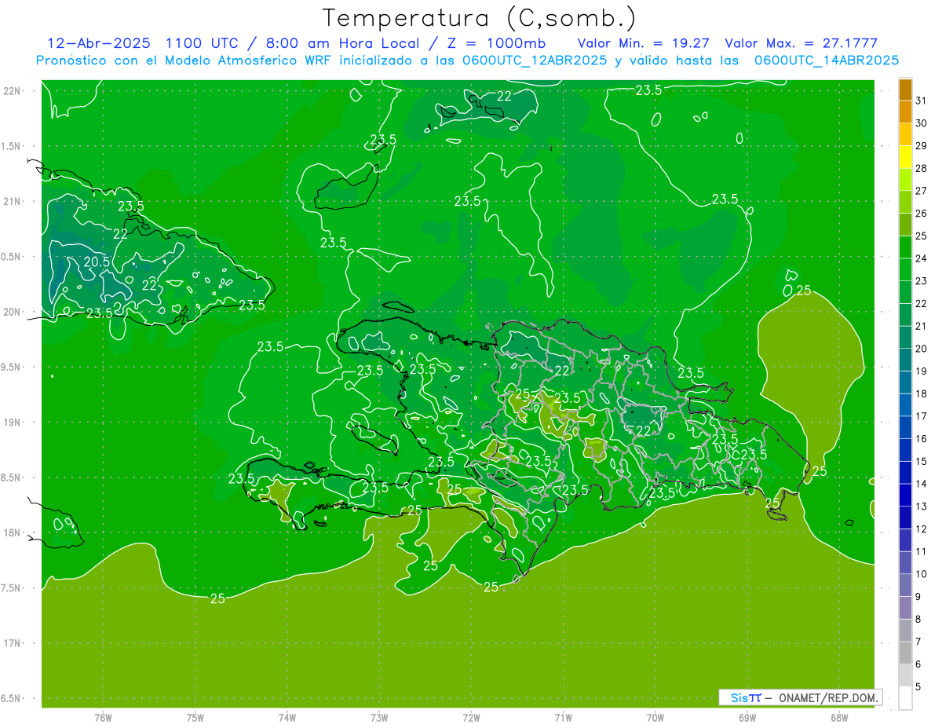Click the '19' value on the color legend

pyautogui.click(x=921, y=371)
